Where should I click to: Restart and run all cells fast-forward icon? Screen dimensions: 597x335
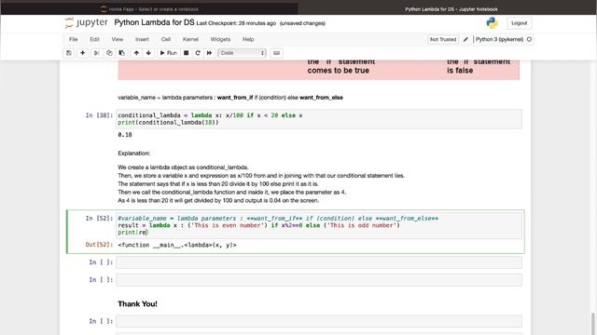(x=209, y=53)
